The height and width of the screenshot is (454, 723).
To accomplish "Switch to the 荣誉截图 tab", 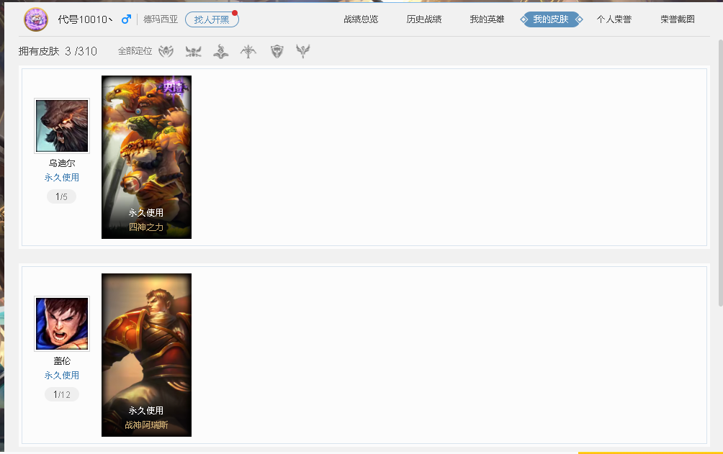I will [x=677, y=19].
